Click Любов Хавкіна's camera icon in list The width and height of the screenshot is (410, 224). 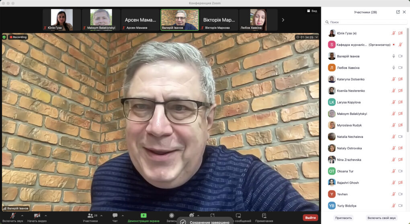coord(400,67)
